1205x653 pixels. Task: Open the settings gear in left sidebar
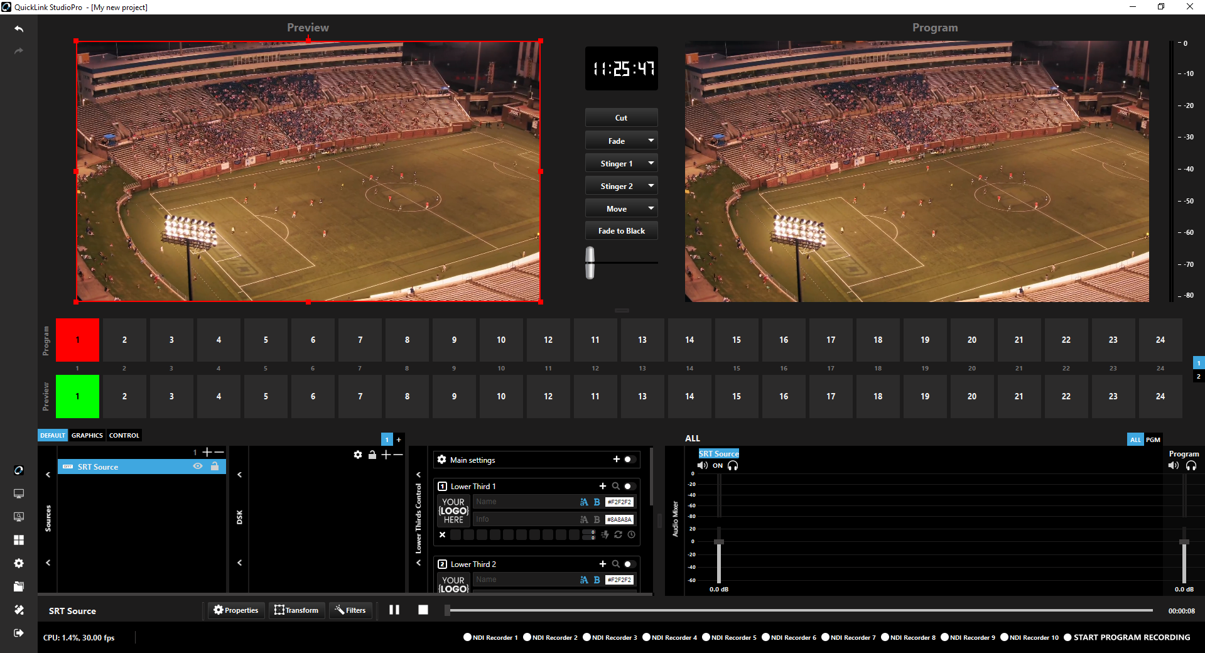[19, 563]
